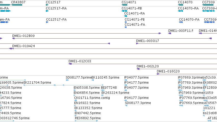Click the CG12517-RA transcript label
This screenshot has width=217, height=122.
tap(56, 8)
